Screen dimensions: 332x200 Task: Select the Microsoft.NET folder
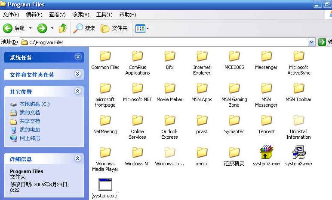138,93
